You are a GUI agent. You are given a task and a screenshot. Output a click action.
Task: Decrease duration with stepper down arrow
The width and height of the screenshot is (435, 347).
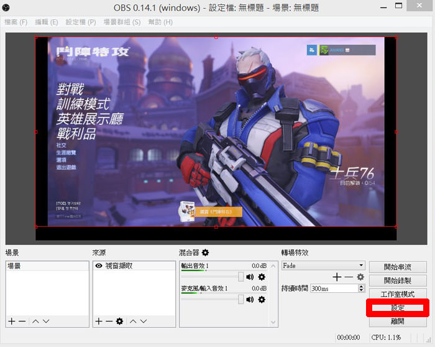click(x=361, y=290)
